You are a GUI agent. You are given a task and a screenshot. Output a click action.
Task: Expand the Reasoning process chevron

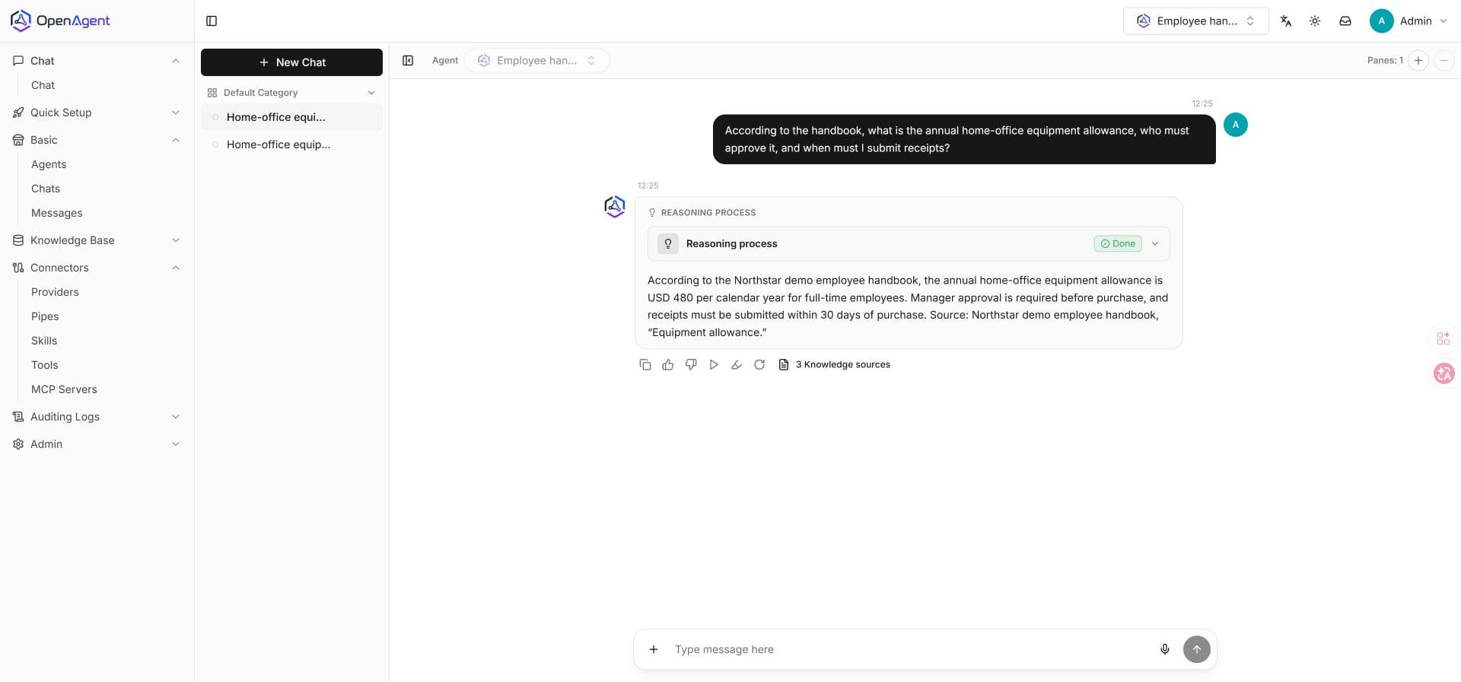[x=1155, y=244]
